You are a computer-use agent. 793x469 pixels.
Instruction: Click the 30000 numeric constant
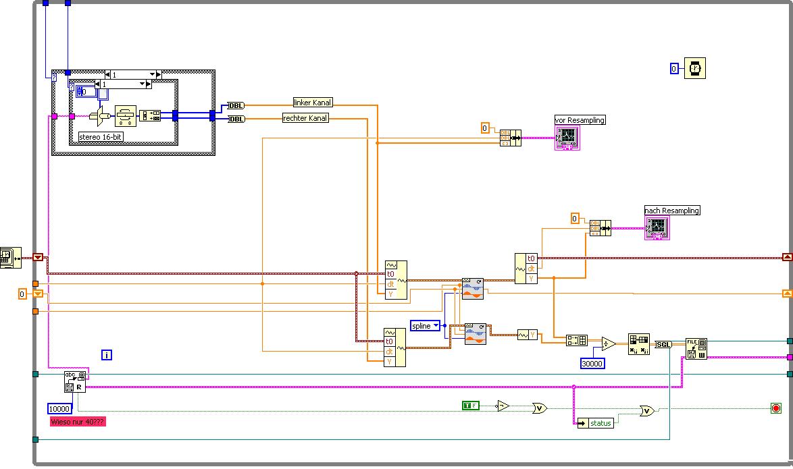592,363
